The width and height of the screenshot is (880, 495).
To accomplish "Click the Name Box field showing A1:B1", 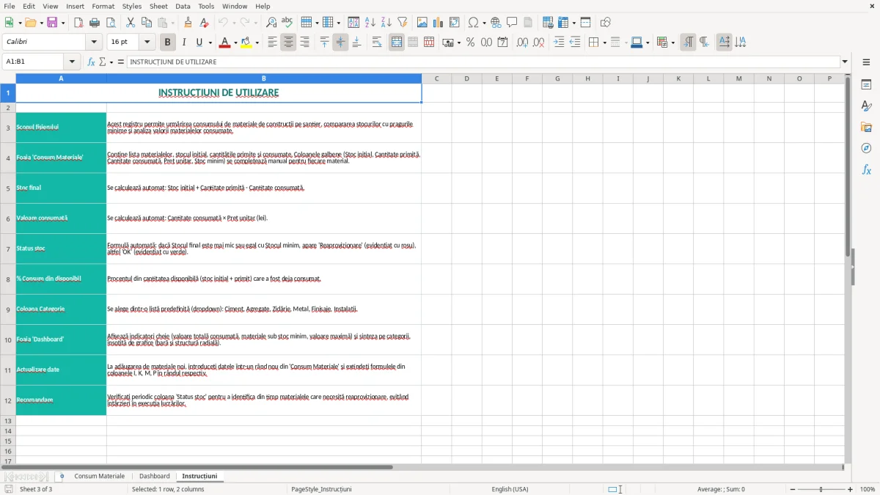I will (x=34, y=62).
